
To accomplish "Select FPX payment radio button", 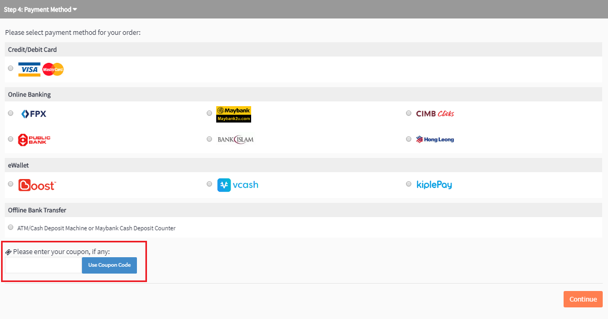I will (11, 113).
